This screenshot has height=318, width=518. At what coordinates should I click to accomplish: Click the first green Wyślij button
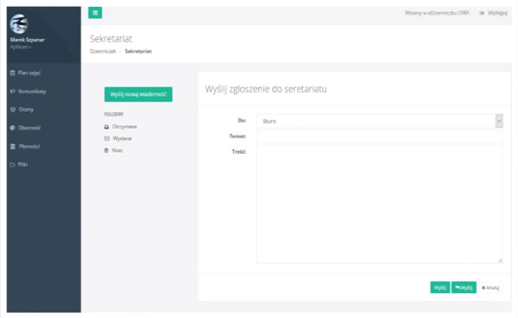439,288
